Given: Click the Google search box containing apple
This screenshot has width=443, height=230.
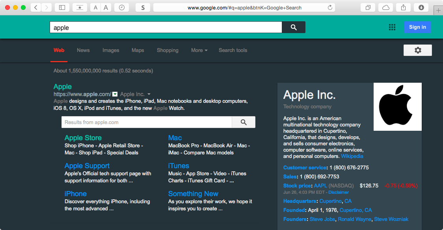Looking at the screenshot, I should [x=166, y=28].
